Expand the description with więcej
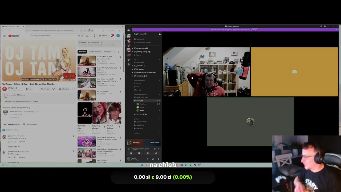 click(35, 101)
